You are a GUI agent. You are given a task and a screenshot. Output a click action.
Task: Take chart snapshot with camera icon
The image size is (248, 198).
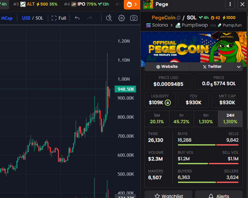tap(134, 18)
